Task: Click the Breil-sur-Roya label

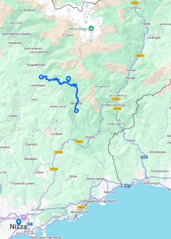Action: (115, 105)
